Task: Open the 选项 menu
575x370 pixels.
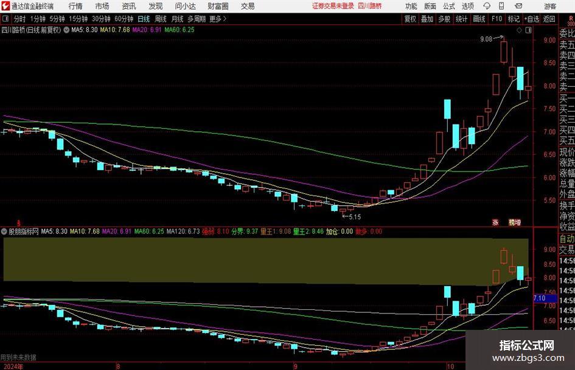Action: click(x=467, y=6)
